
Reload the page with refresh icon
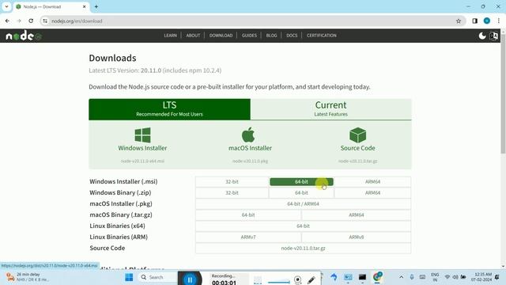click(31, 21)
